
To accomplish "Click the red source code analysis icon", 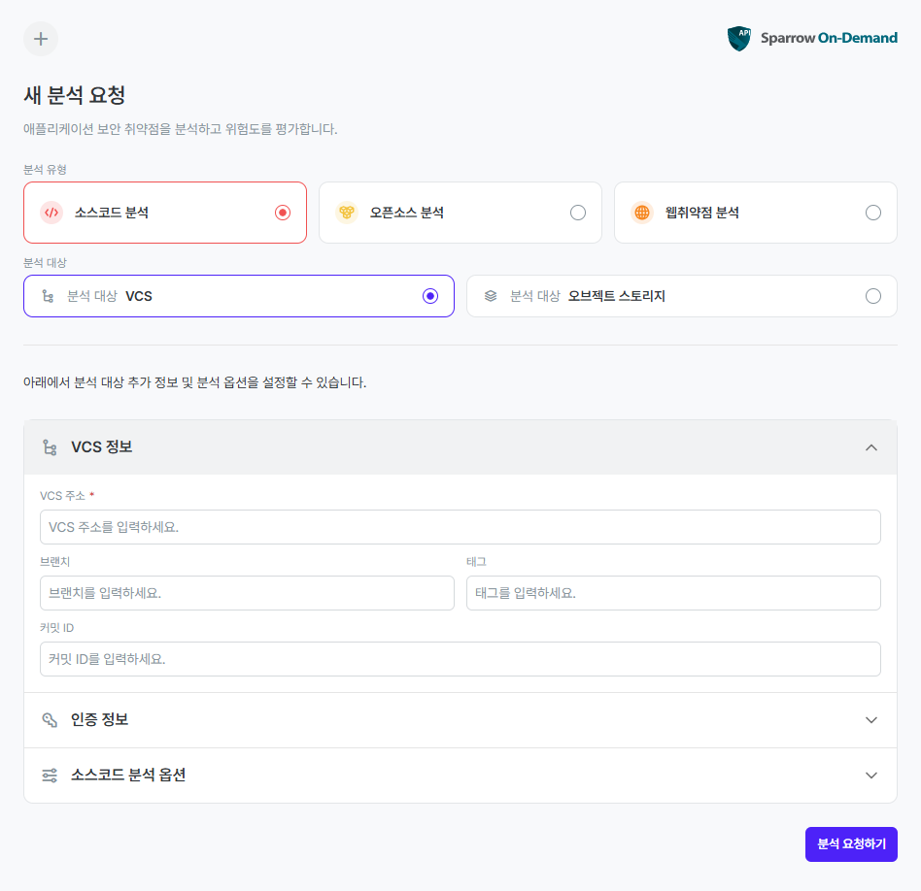I will click(x=51, y=213).
